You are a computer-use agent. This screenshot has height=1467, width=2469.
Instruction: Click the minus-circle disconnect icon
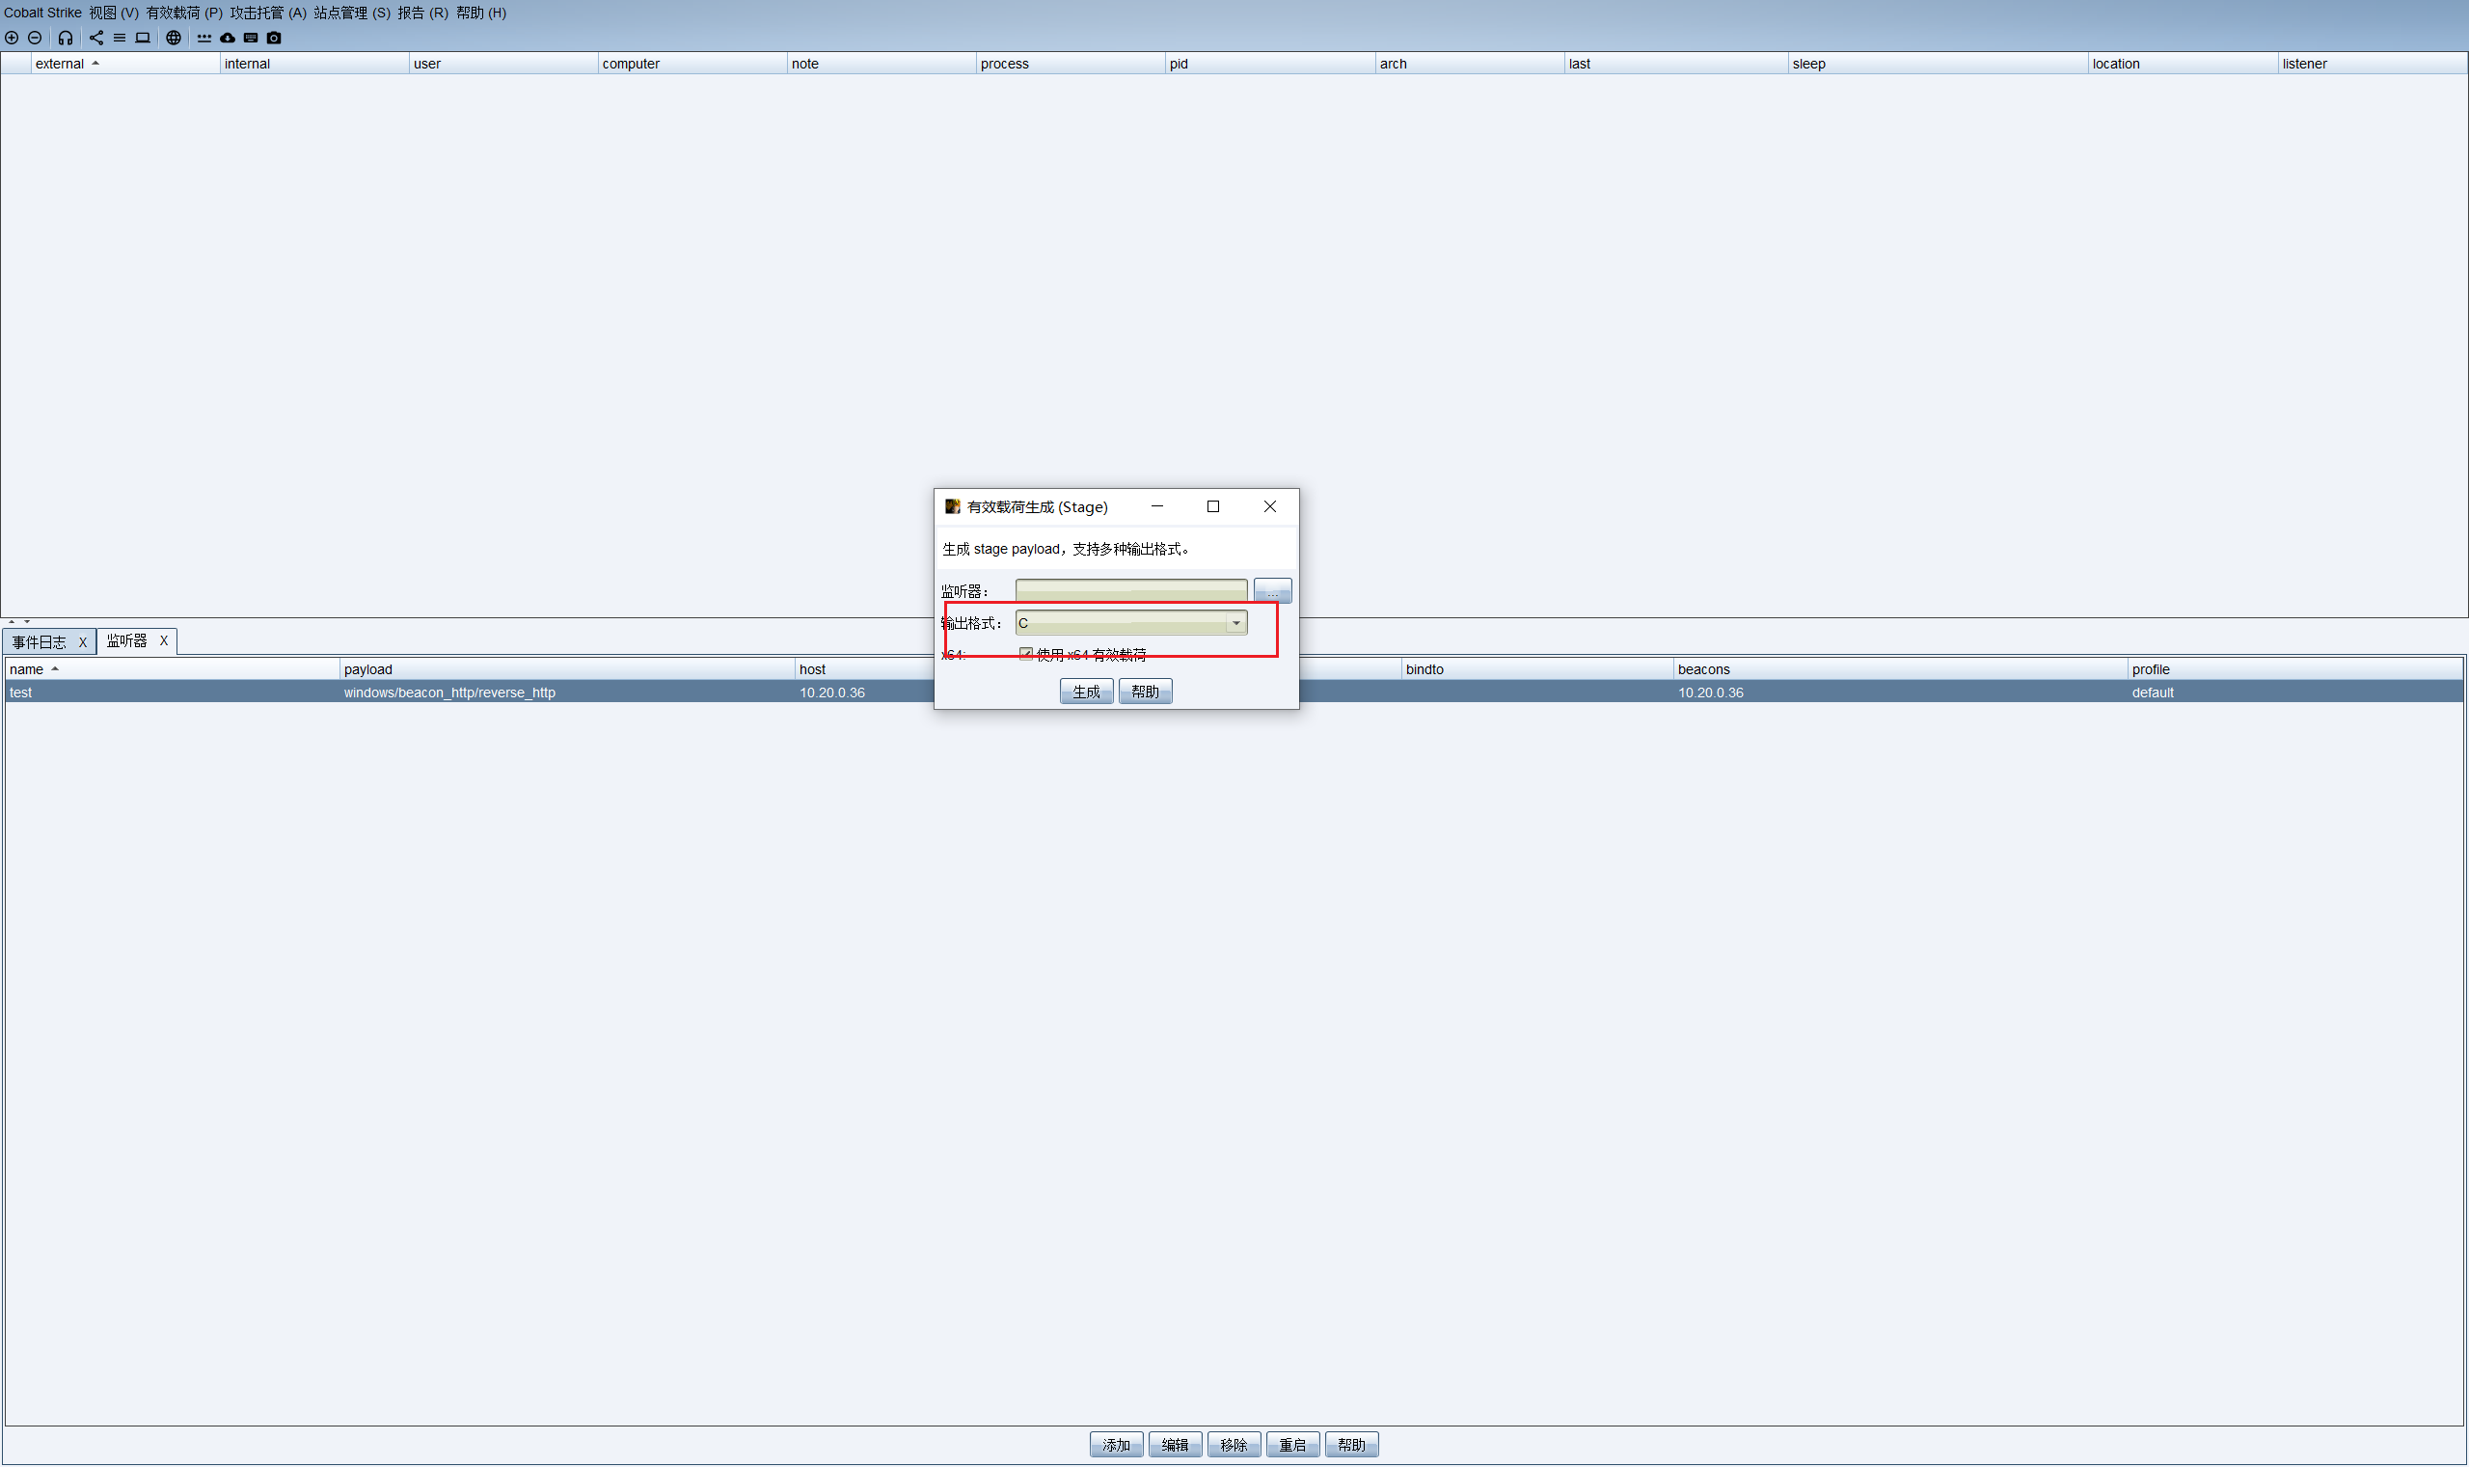coord(35,38)
